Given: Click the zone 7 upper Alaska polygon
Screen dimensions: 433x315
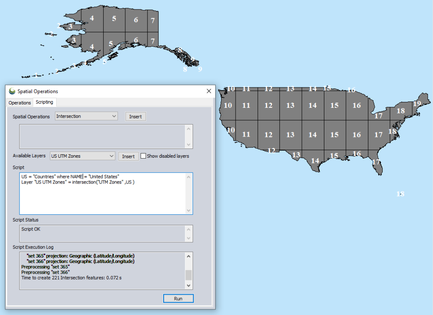Looking at the screenshot, I should [x=153, y=21].
